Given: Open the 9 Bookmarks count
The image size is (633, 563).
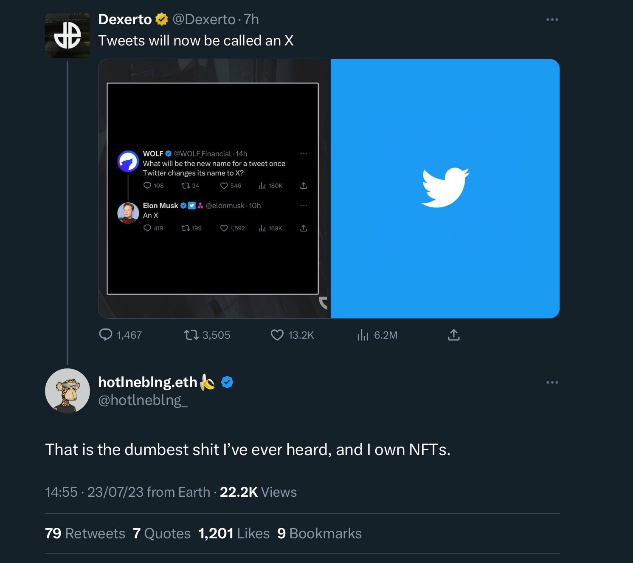Looking at the screenshot, I should pyautogui.click(x=319, y=533).
